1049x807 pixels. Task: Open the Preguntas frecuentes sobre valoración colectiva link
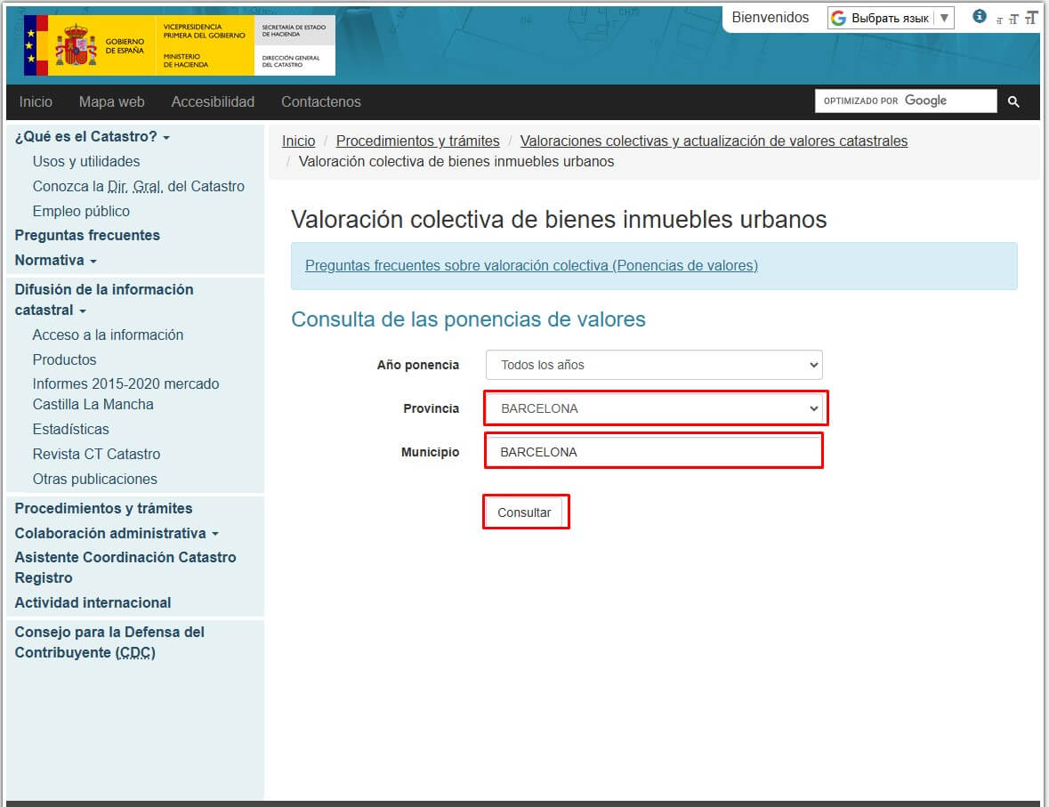click(531, 265)
